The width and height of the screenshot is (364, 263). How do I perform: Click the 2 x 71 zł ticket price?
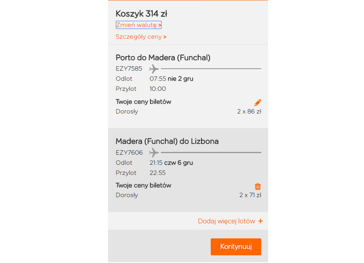point(250,195)
